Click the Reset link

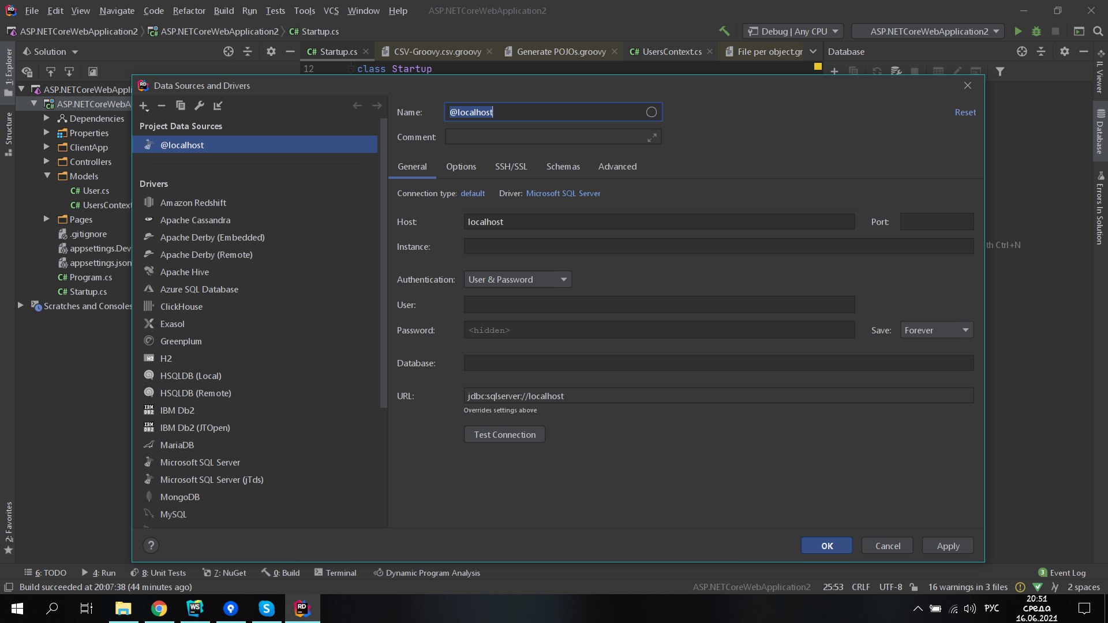[x=965, y=112]
